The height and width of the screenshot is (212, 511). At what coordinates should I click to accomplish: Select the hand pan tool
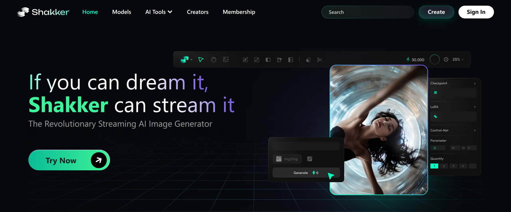pyautogui.click(x=214, y=59)
